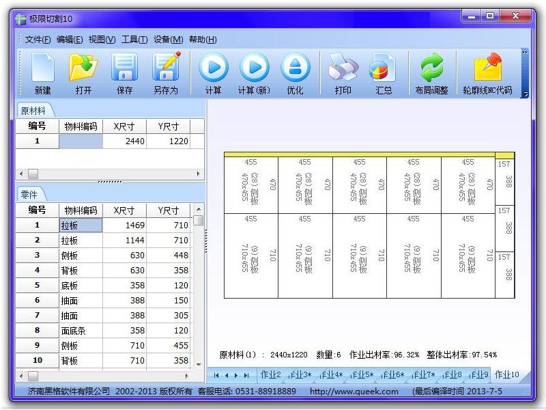Screen dimensions: 546x410
Task: Select the 零件 panel tab
Action: point(29,195)
